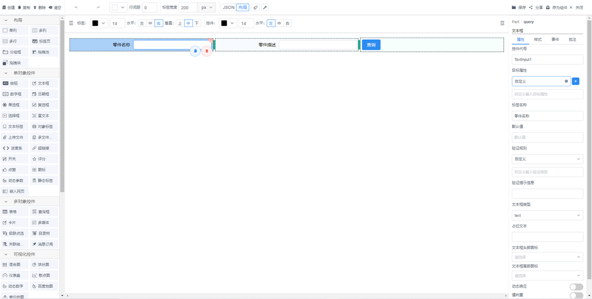Switch view to 布局 layout mode
Image resolution: width=592 pixels, height=299 pixels.
[242, 7]
